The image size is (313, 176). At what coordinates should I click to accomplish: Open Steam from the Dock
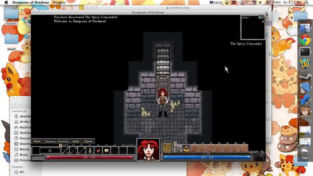(305, 77)
